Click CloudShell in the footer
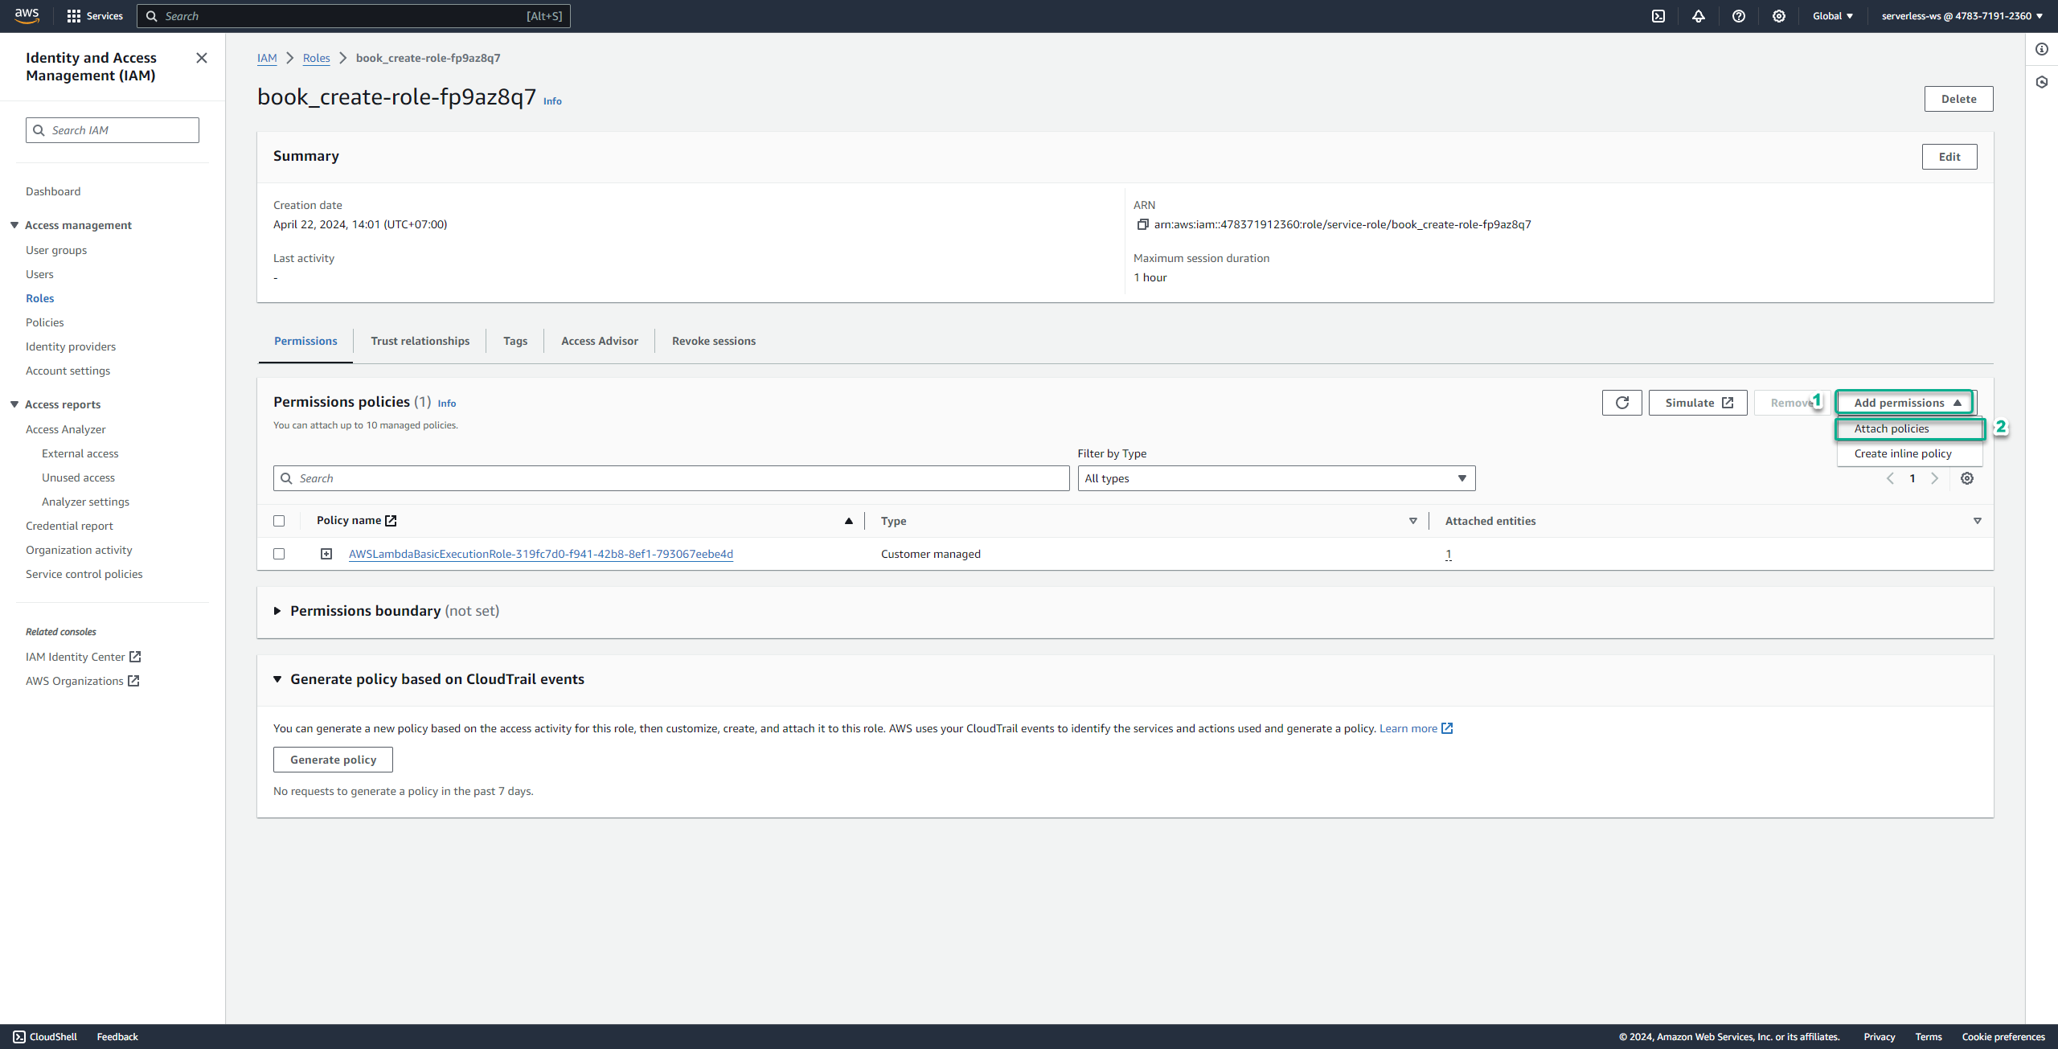The image size is (2058, 1049). click(45, 1037)
